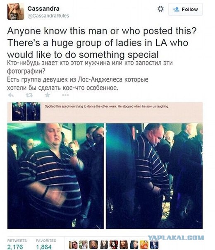View the 2,176 retweets count
This screenshot has height=250, width=215.
(15, 247)
